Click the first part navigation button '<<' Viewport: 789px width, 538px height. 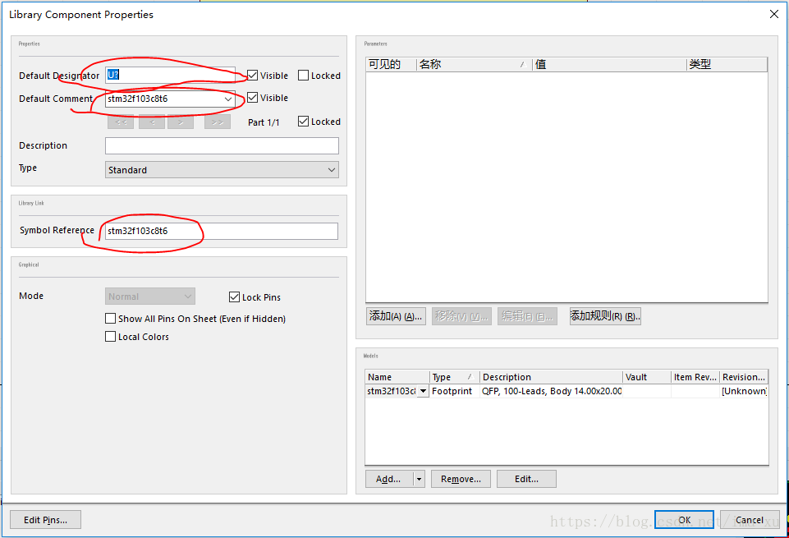click(120, 122)
